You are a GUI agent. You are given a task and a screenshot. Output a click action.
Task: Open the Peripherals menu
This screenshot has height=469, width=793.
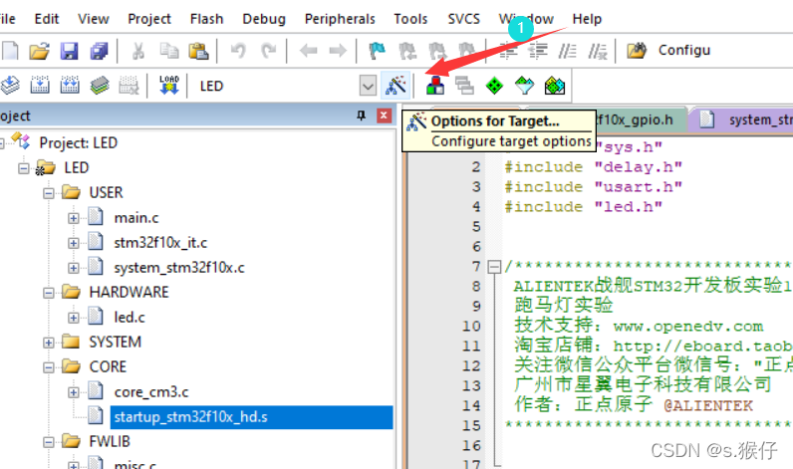(340, 19)
